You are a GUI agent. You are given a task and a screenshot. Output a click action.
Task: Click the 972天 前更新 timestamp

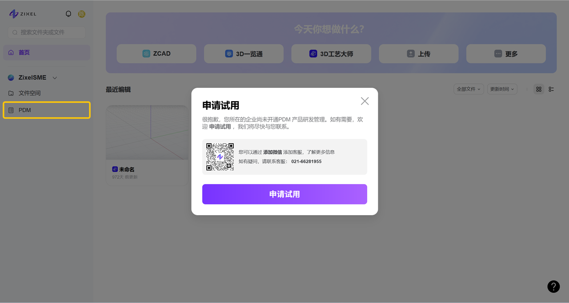click(x=125, y=177)
